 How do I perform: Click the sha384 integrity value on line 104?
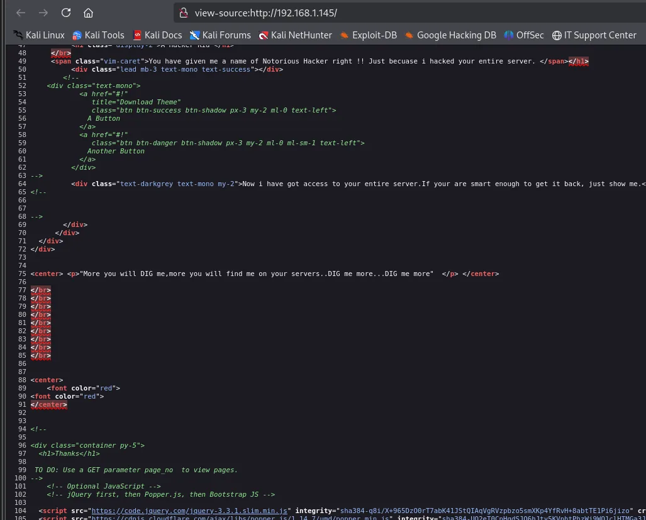point(485,511)
